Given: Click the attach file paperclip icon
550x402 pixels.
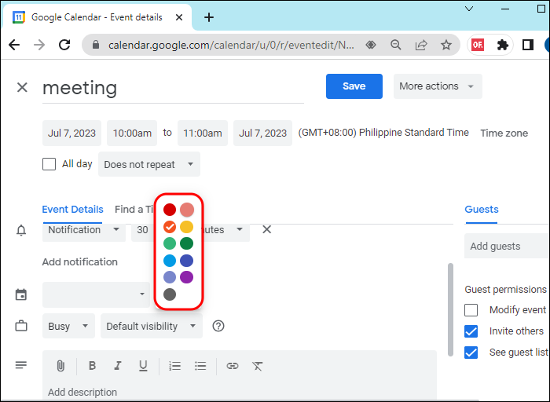Looking at the screenshot, I should click(60, 366).
